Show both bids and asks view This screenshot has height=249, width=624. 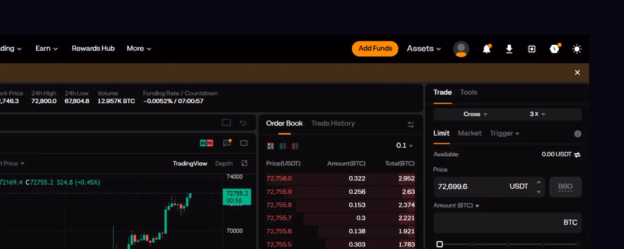[270, 146]
